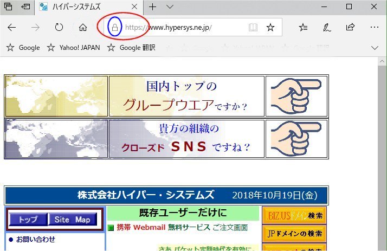387x251 pixels.
Task: Add this page to favorites star
Action: (270, 27)
